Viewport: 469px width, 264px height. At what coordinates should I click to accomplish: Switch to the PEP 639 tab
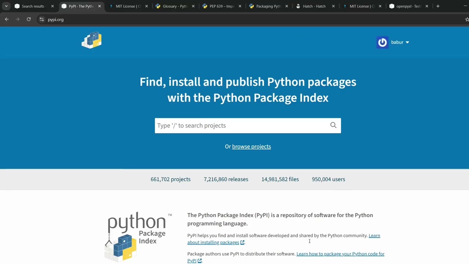(x=222, y=6)
